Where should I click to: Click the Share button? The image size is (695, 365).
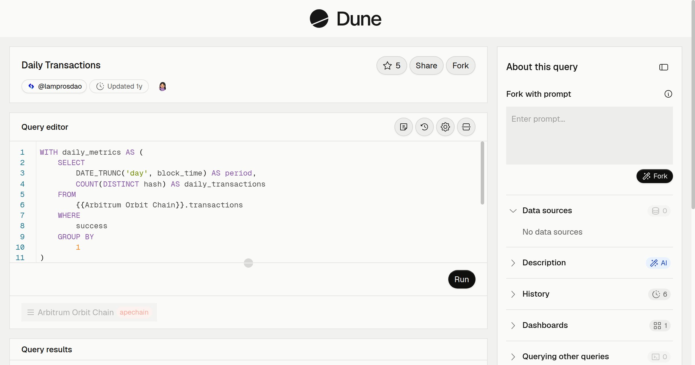tap(426, 65)
